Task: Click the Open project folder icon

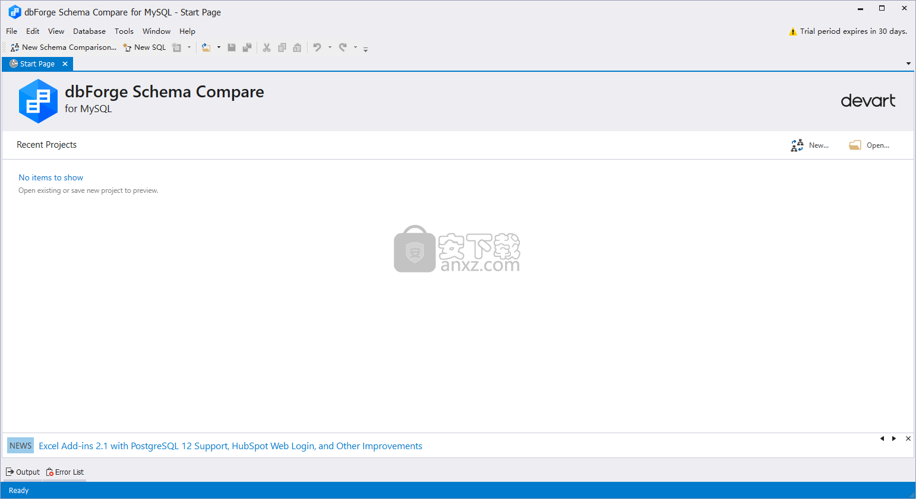Action: [855, 145]
